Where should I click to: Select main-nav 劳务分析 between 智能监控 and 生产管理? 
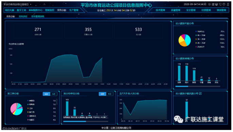(62, 10)
